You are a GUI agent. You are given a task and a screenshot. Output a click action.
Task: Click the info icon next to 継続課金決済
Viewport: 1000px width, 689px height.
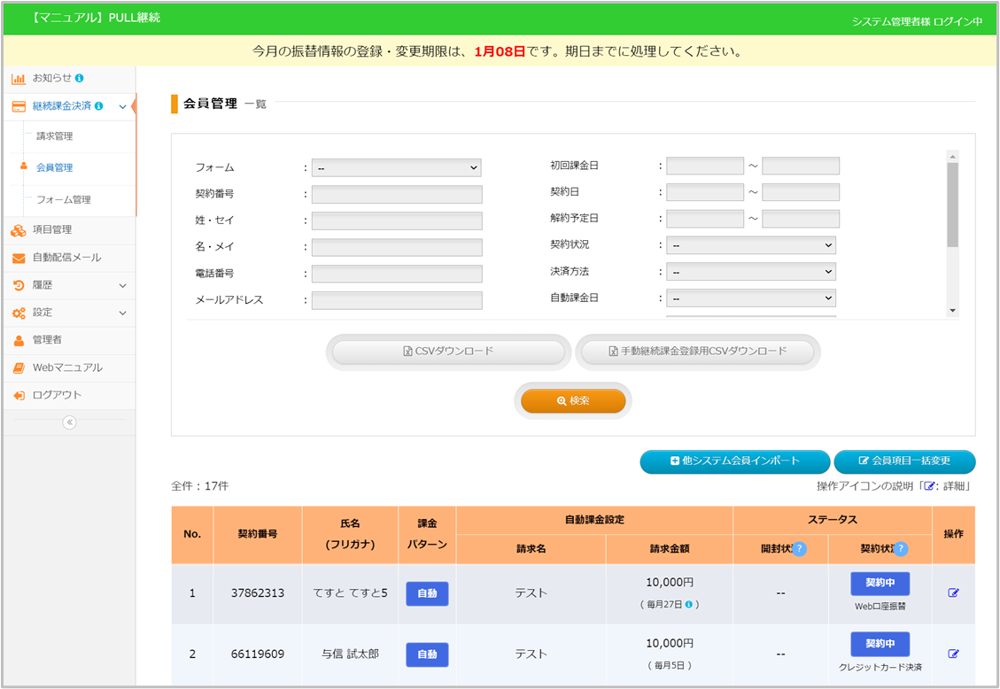[x=100, y=105]
